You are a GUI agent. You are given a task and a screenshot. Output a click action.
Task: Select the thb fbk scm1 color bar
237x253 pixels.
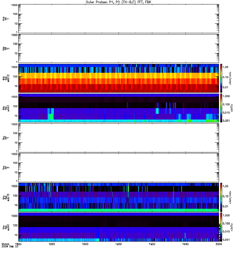point(221,108)
